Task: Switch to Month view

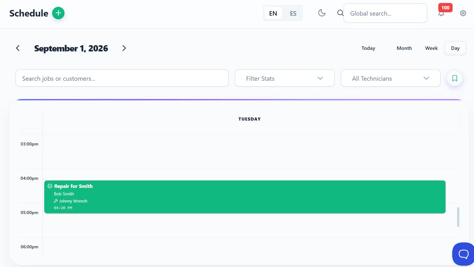Action: pos(404,48)
